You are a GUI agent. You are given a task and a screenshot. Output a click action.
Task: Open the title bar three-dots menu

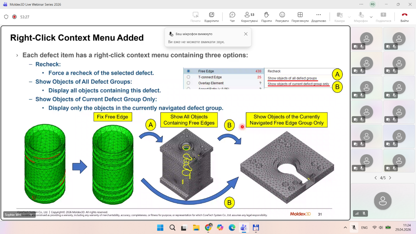pos(361,4)
